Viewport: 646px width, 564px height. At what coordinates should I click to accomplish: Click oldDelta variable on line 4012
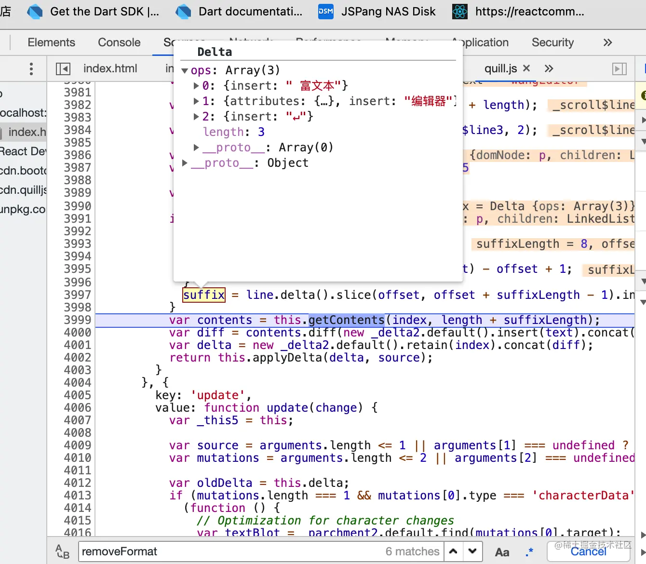pos(225,483)
